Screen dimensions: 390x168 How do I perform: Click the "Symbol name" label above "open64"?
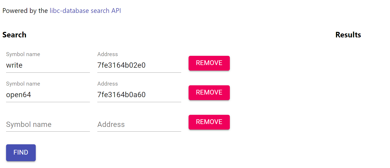click(x=23, y=84)
